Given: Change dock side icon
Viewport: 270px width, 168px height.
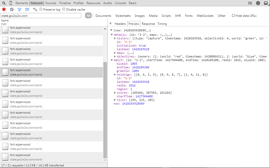Looking at the screenshot, I should click(x=266, y=3).
